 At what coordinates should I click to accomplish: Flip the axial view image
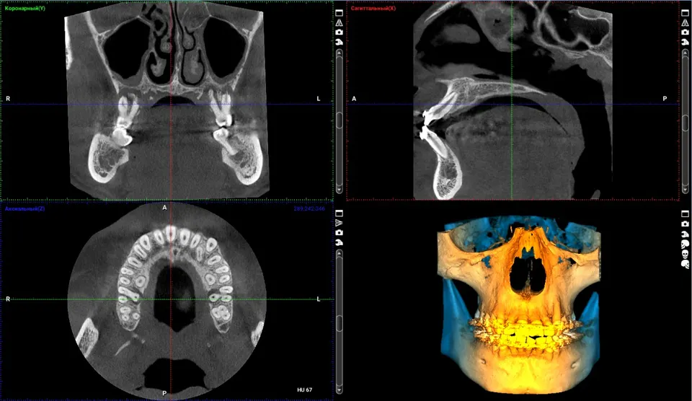pos(339,223)
